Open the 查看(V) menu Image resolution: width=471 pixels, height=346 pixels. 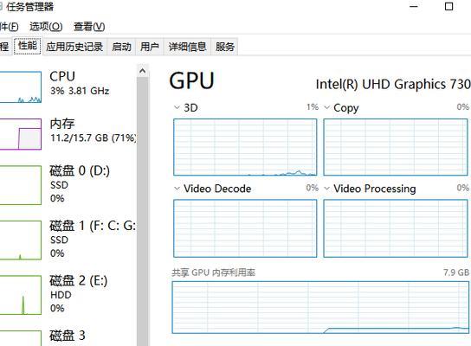click(89, 27)
